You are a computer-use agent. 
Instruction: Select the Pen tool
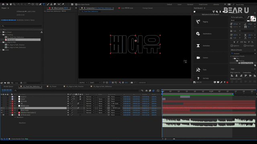[x=40, y=4]
